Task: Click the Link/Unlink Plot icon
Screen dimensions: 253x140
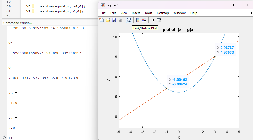Action: pyautogui.click(x=129, y=20)
